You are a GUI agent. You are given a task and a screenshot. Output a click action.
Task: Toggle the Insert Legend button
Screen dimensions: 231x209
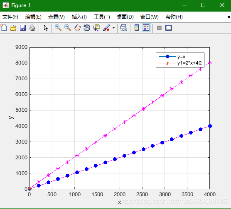(146, 28)
